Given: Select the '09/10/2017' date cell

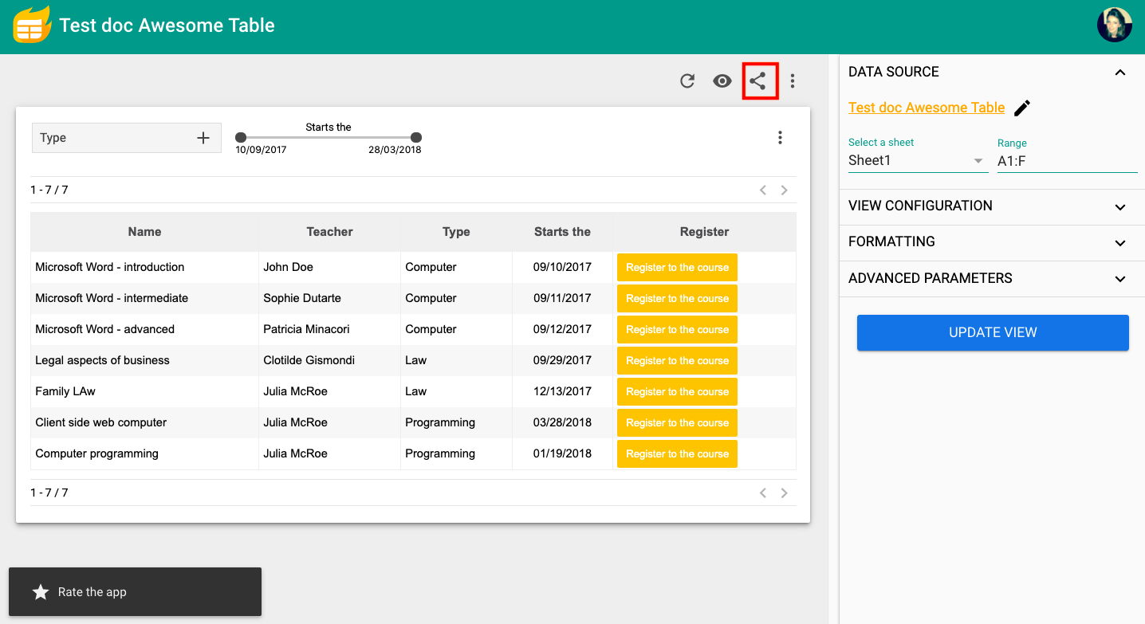Looking at the screenshot, I should tap(562, 267).
